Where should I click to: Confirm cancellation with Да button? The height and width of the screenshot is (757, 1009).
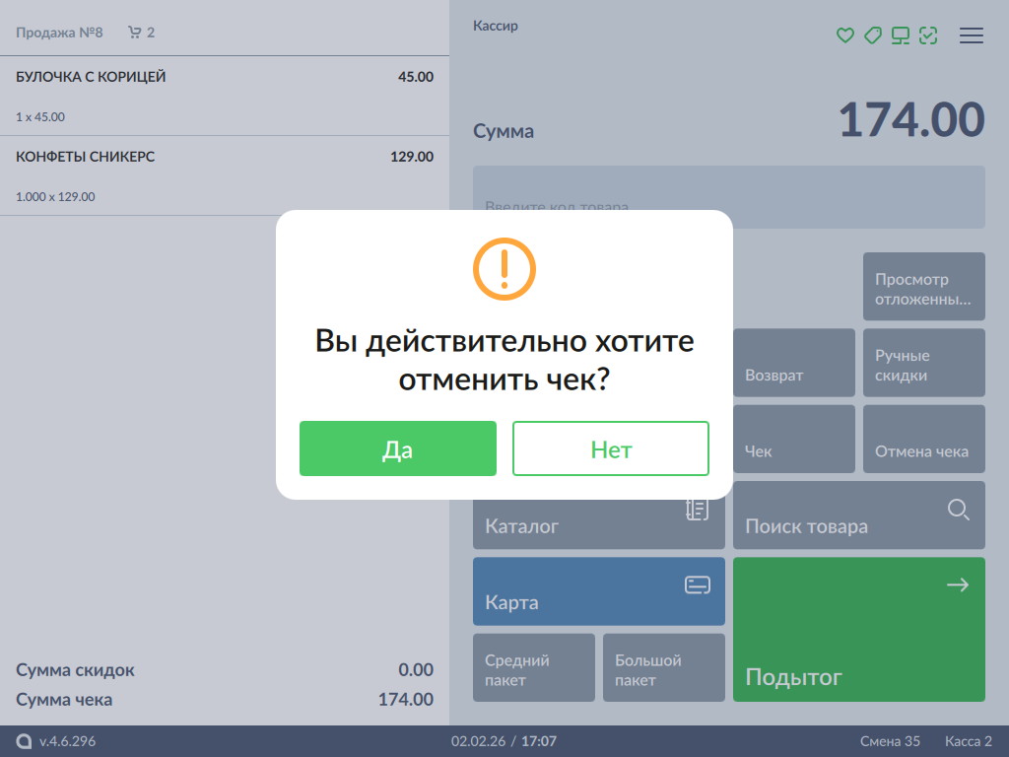[397, 448]
